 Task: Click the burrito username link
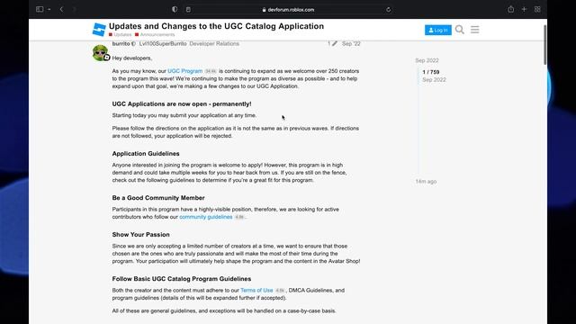click(x=121, y=44)
